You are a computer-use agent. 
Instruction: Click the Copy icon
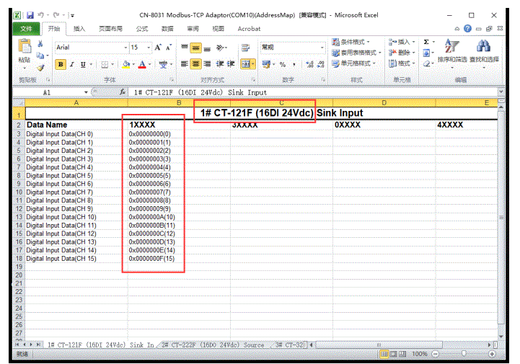point(40,56)
